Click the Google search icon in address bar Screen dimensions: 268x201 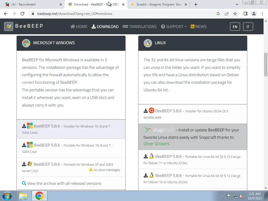coord(218,14)
